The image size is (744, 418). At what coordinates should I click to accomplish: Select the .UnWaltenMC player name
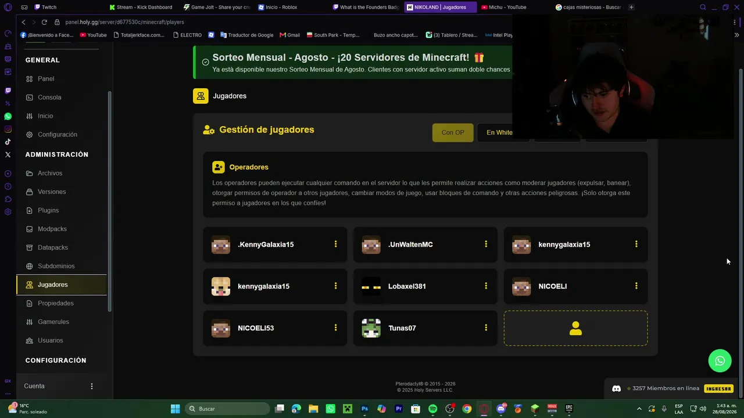coord(410,244)
